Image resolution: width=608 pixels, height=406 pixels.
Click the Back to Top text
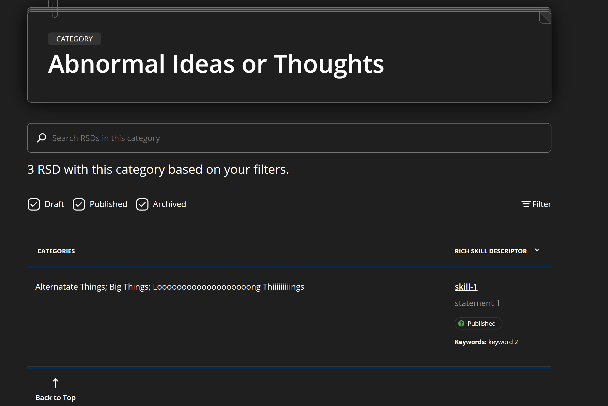[x=56, y=398]
